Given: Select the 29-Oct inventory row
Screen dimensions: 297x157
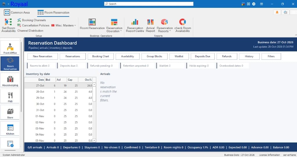Looking at the screenshot, I should pyautogui.click(x=59, y=98).
